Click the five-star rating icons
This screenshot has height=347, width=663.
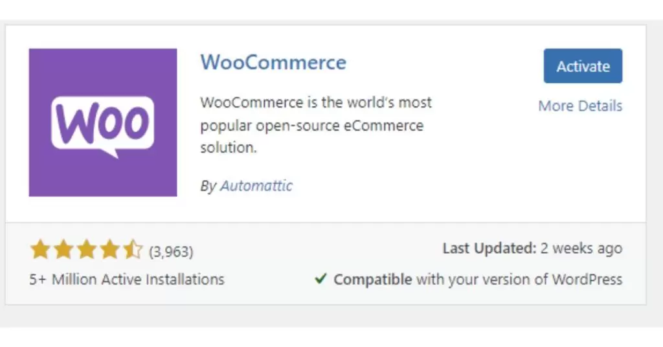coord(86,249)
